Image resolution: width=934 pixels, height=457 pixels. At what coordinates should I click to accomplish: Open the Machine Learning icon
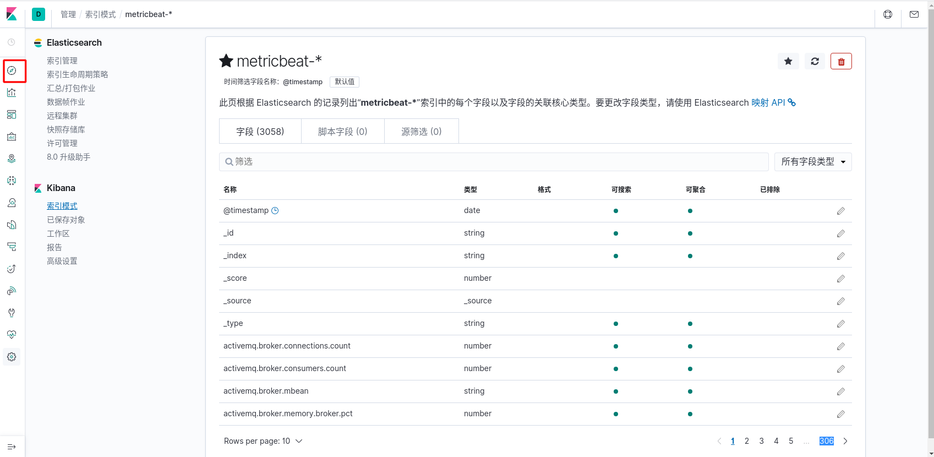[12, 181]
